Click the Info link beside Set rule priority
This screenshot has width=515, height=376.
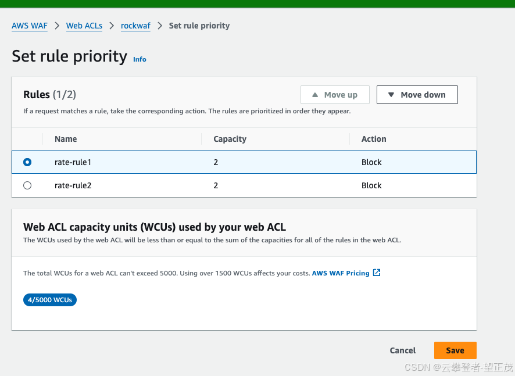tap(140, 59)
